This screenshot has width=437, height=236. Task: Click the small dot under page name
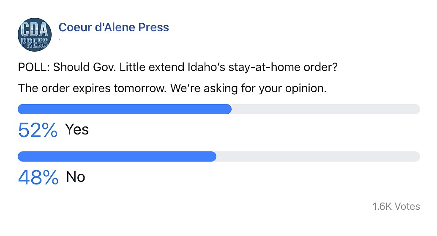[x=59, y=39]
